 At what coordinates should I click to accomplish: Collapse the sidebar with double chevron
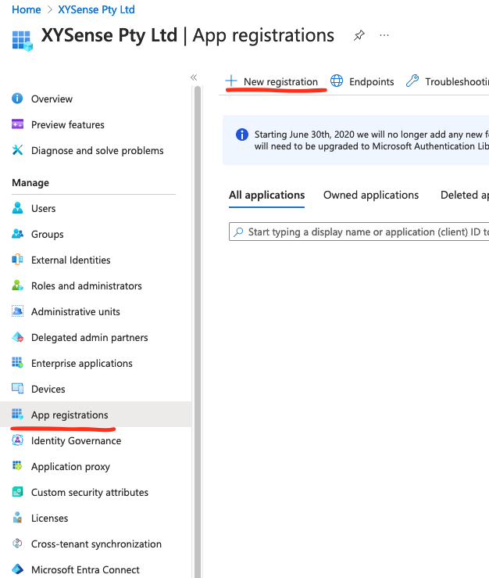(194, 77)
